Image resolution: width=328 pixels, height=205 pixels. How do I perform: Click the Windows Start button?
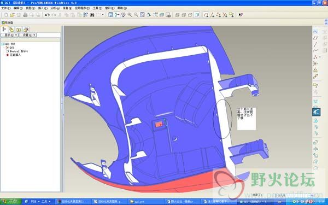[x=11, y=202]
